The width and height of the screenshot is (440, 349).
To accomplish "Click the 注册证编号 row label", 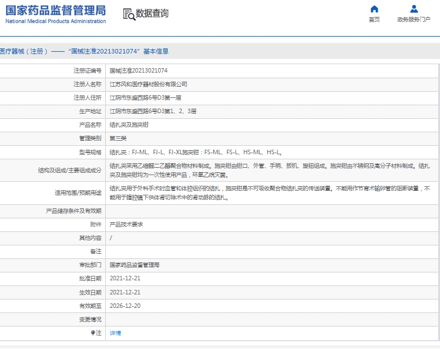I will pos(87,71).
